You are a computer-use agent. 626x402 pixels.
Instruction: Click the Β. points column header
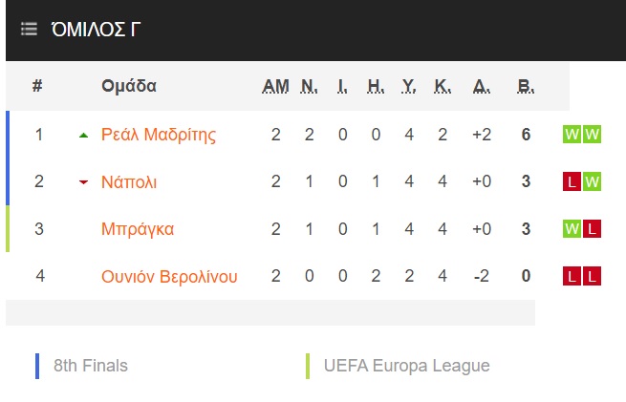[x=526, y=86]
